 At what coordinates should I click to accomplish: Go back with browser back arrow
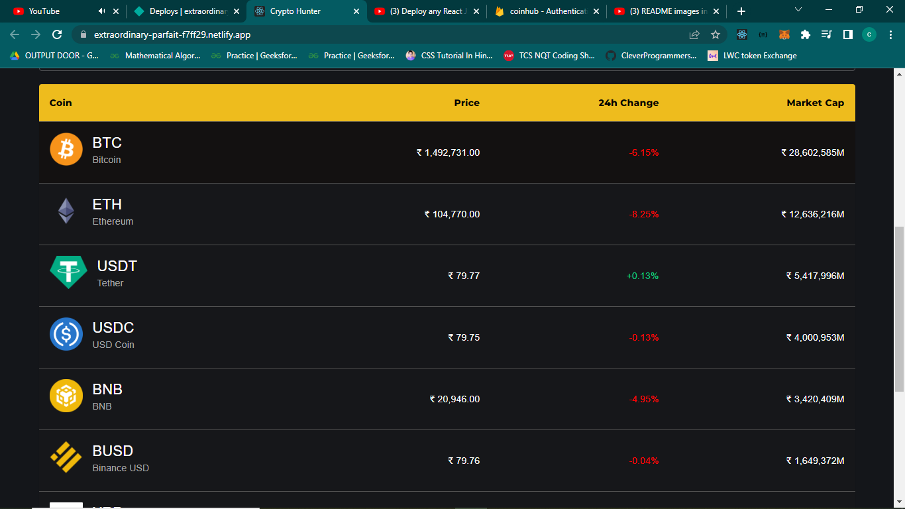pyautogui.click(x=15, y=34)
